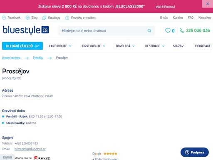The height and width of the screenshot is (160, 213).
Task: Expand the Dovolená dropdown chevron
Action: click(133, 46)
